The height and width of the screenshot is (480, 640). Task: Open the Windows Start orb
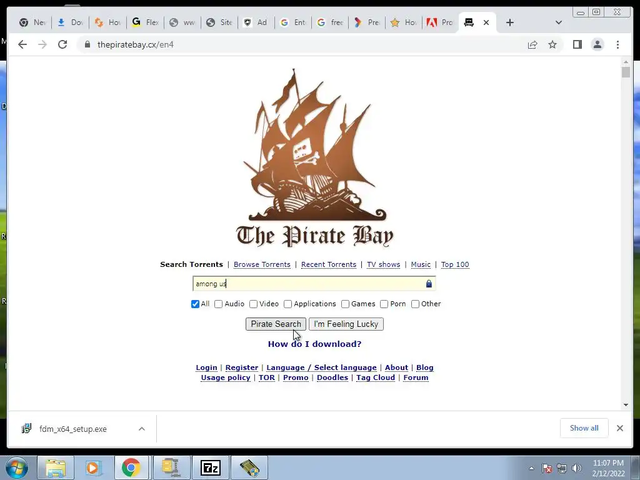click(x=17, y=467)
